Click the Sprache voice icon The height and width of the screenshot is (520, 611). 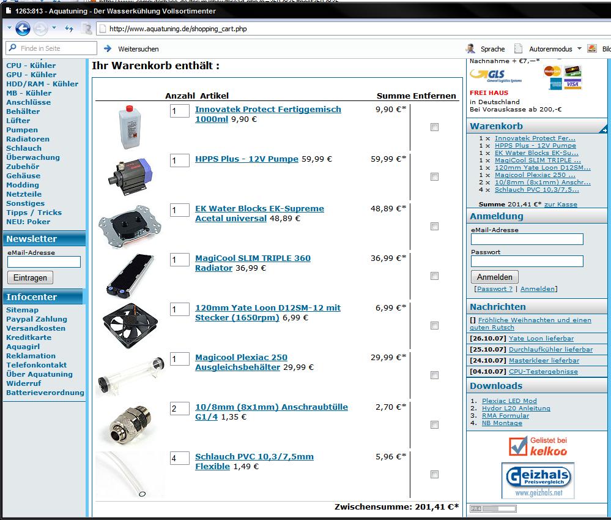(470, 48)
